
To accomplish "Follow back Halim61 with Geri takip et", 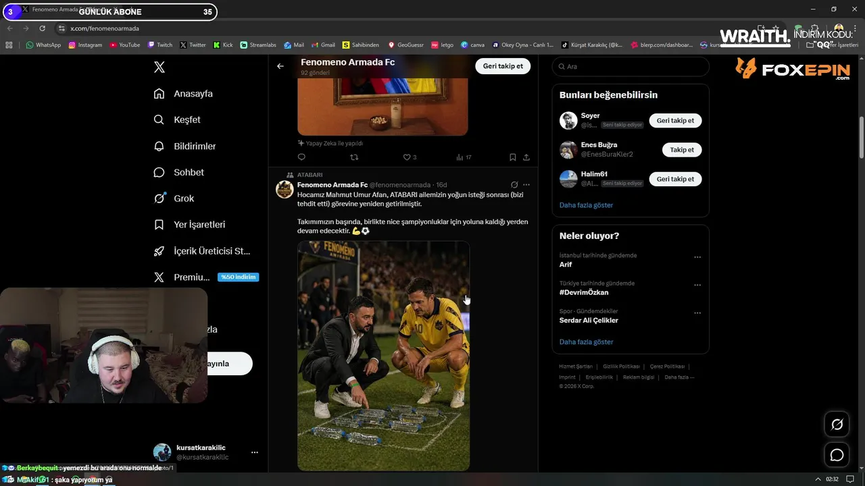I will tap(675, 179).
